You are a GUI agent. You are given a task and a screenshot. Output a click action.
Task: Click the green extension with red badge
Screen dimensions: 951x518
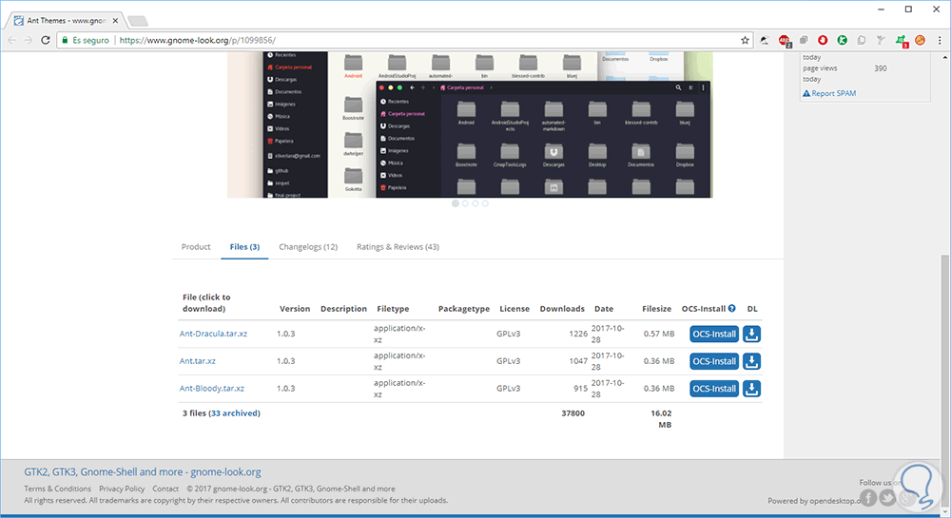[902, 41]
